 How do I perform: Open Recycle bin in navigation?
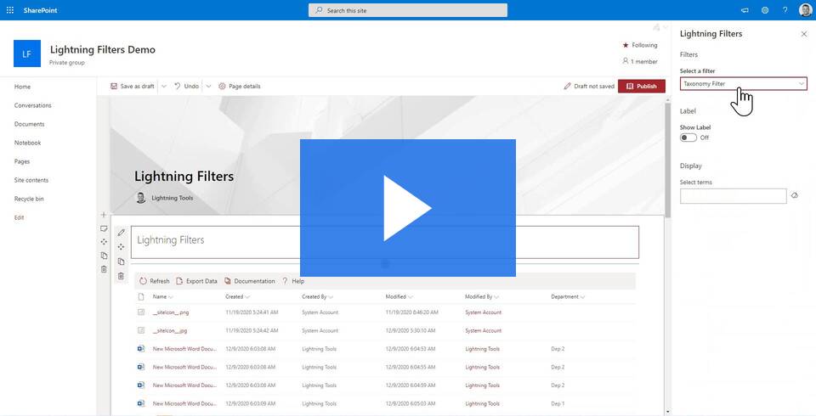coord(29,200)
